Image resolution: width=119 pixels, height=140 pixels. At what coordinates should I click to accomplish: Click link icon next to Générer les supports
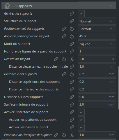72,14
